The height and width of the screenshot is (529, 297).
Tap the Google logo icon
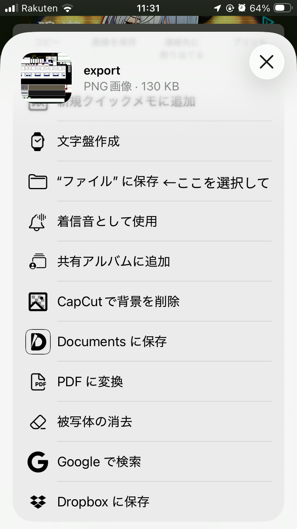pyautogui.click(x=38, y=462)
